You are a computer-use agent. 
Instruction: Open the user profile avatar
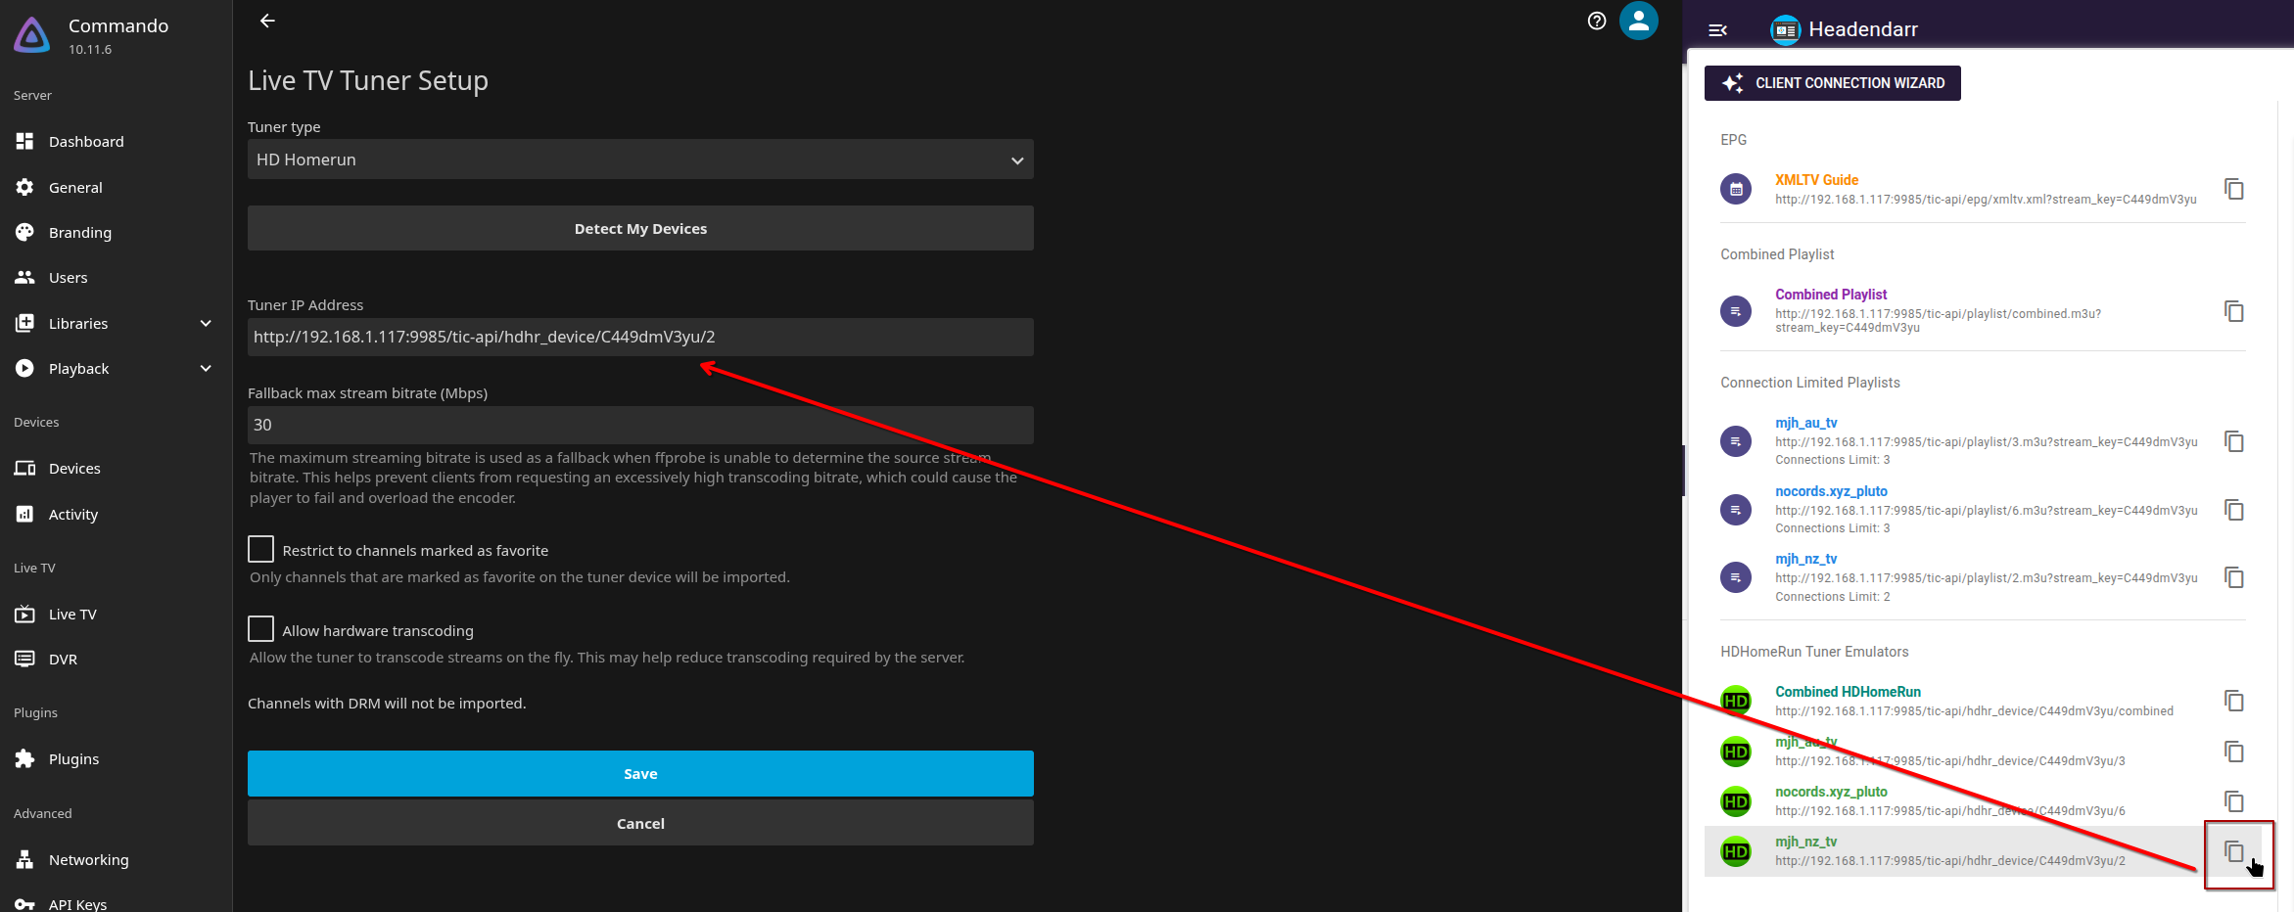[1638, 21]
